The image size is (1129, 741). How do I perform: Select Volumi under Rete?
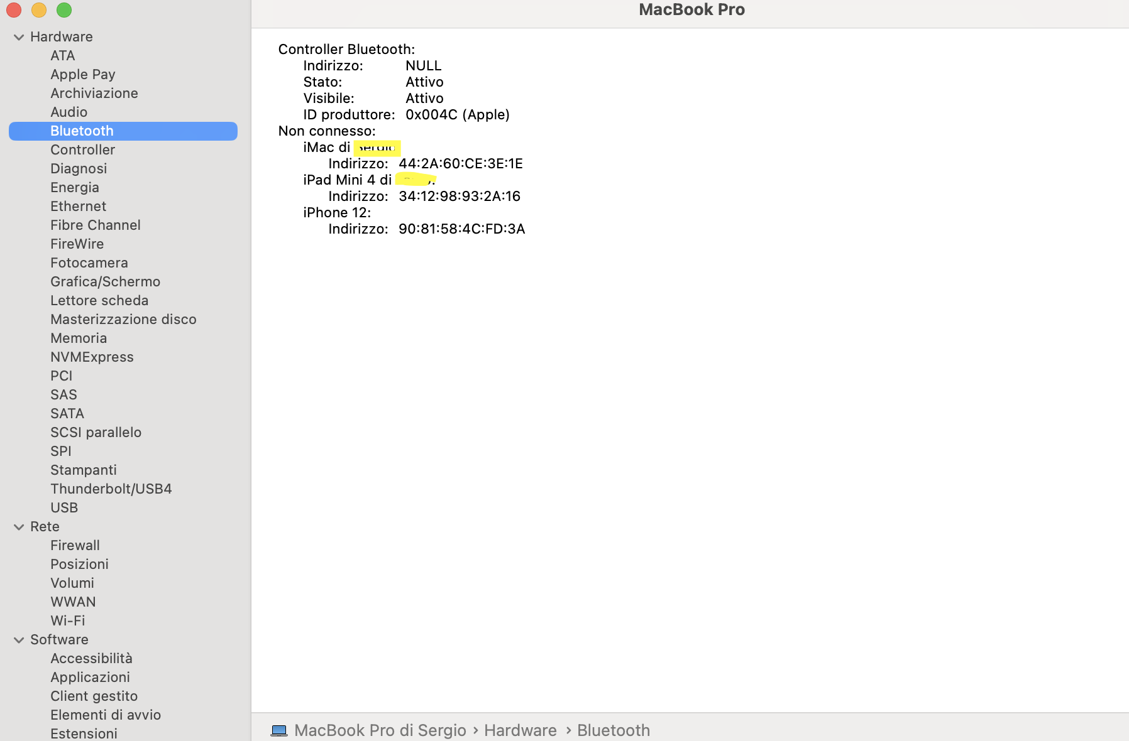click(72, 583)
